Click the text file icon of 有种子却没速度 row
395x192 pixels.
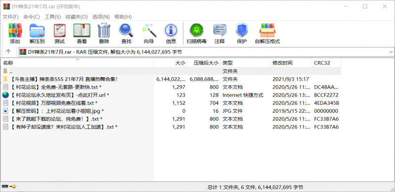tap(5, 127)
